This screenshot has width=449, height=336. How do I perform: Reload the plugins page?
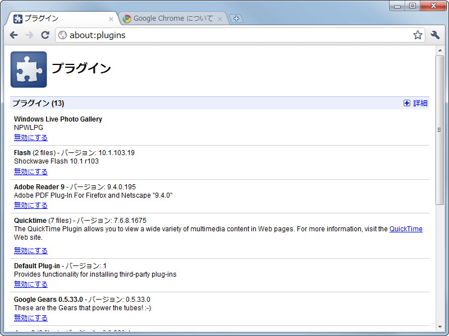click(x=45, y=35)
